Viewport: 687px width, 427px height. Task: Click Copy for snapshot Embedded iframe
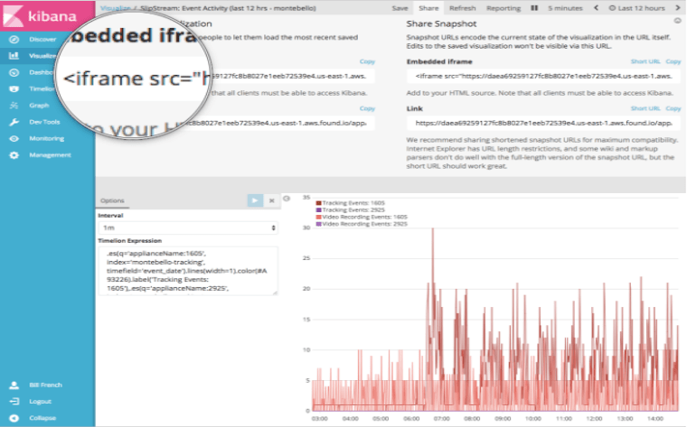pos(673,61)
